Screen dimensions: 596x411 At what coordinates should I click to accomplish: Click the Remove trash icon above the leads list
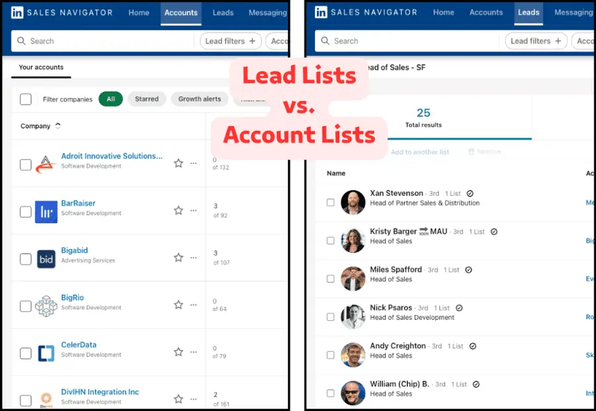click(x=472, y=151)
